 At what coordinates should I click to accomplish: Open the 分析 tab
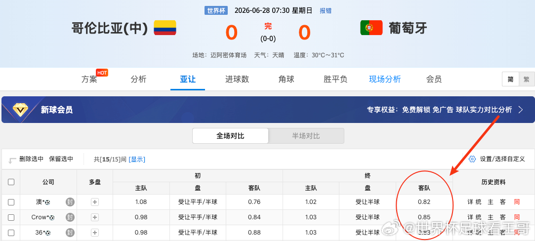click(138, 80)
